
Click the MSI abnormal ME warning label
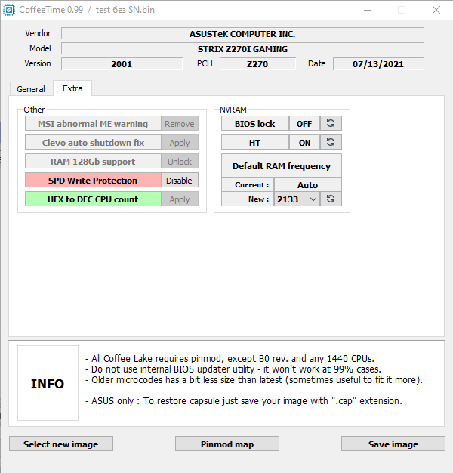coord(93,123)
